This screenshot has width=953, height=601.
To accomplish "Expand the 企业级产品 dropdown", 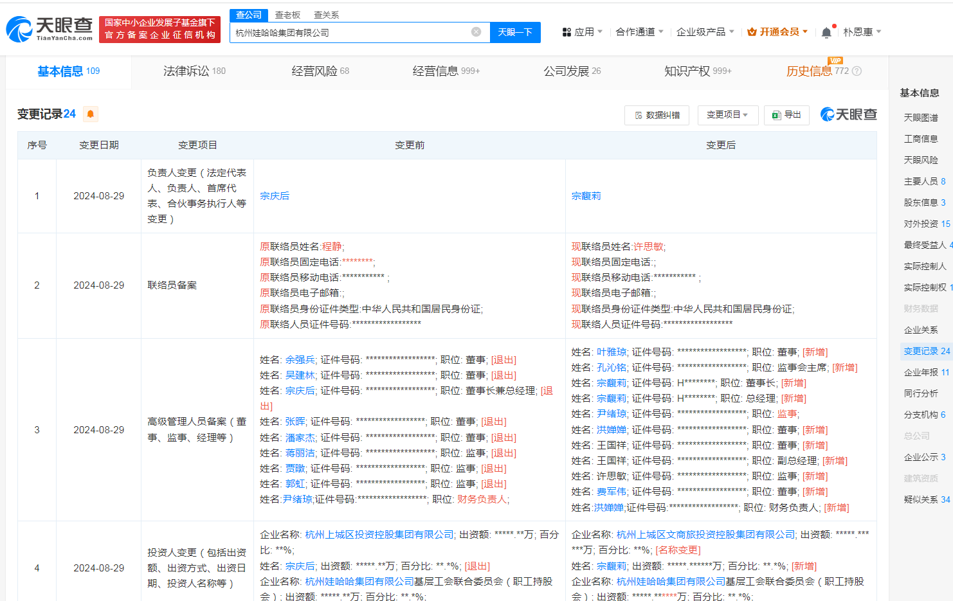I will coord(705,32).
